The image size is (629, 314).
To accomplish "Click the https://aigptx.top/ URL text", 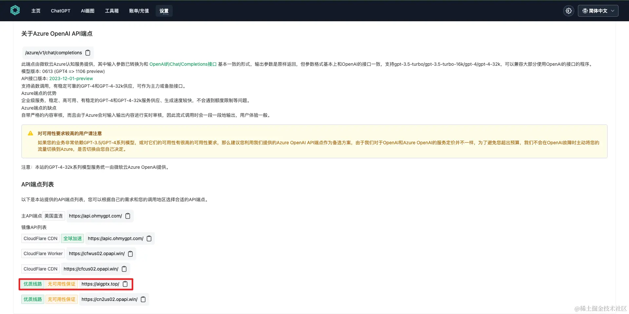I will (x=100, y=284).
